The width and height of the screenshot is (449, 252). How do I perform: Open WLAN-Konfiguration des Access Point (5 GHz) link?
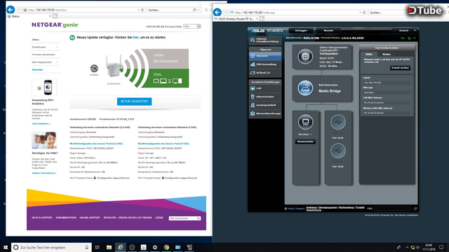pos(163,143)
